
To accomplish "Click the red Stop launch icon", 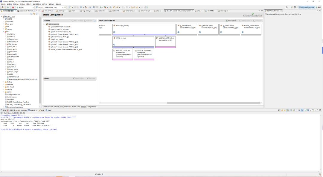I will click(x=13, y=7).
